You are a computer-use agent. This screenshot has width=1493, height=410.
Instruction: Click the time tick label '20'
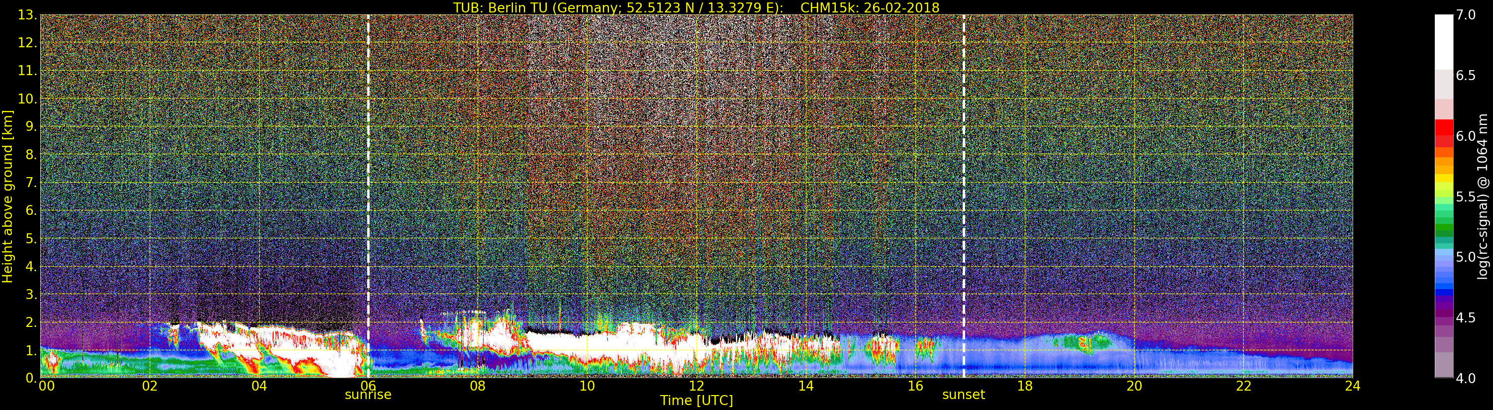[1134, 386]
